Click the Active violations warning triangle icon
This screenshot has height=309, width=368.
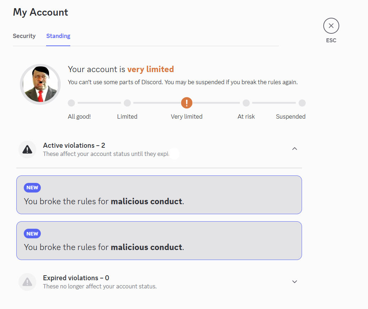click(x=27, y=150)
